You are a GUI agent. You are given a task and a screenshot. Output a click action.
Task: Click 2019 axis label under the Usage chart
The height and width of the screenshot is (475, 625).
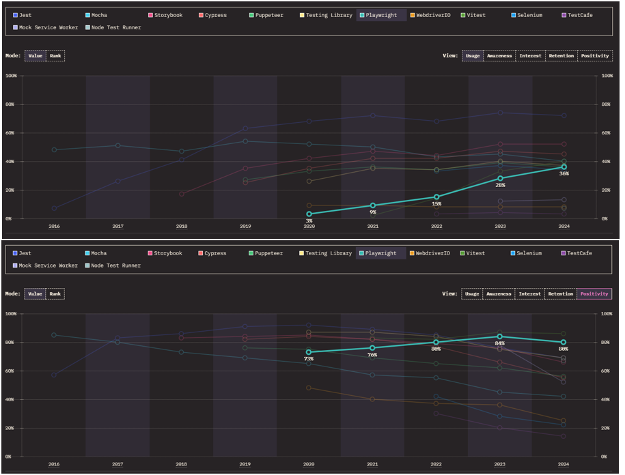245,227
